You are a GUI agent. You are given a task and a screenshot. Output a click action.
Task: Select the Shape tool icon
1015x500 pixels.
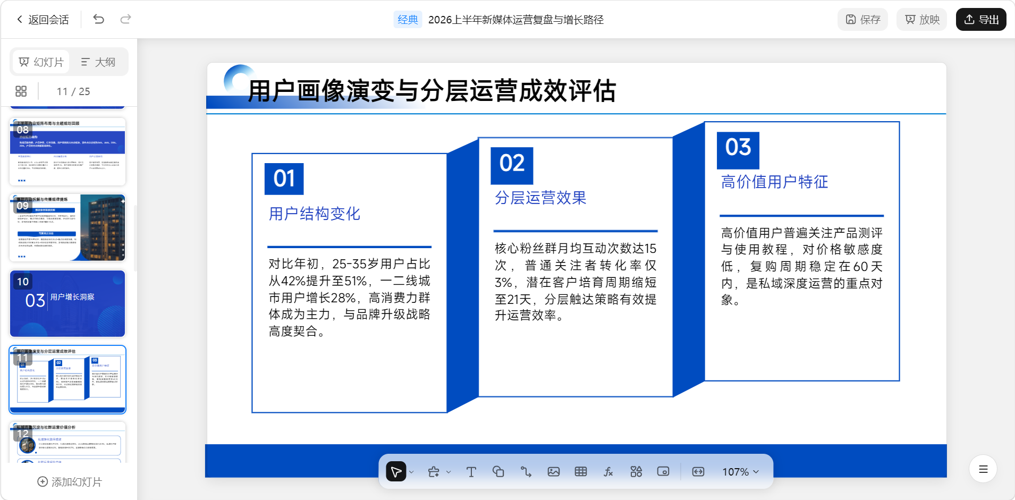coord(498,472)
